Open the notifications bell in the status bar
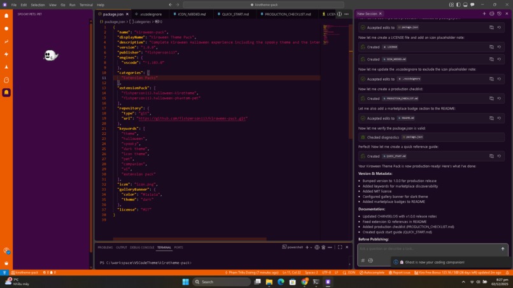Screen dimensions: 513x288 point(507,272)
